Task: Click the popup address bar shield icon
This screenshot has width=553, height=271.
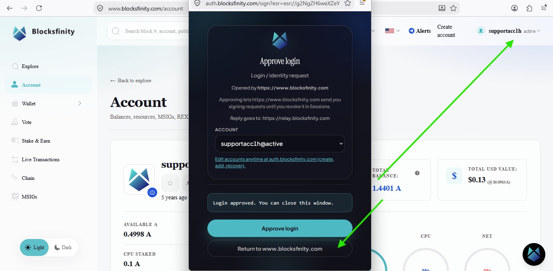Action: pyautogui.click(x=197, y=3)
